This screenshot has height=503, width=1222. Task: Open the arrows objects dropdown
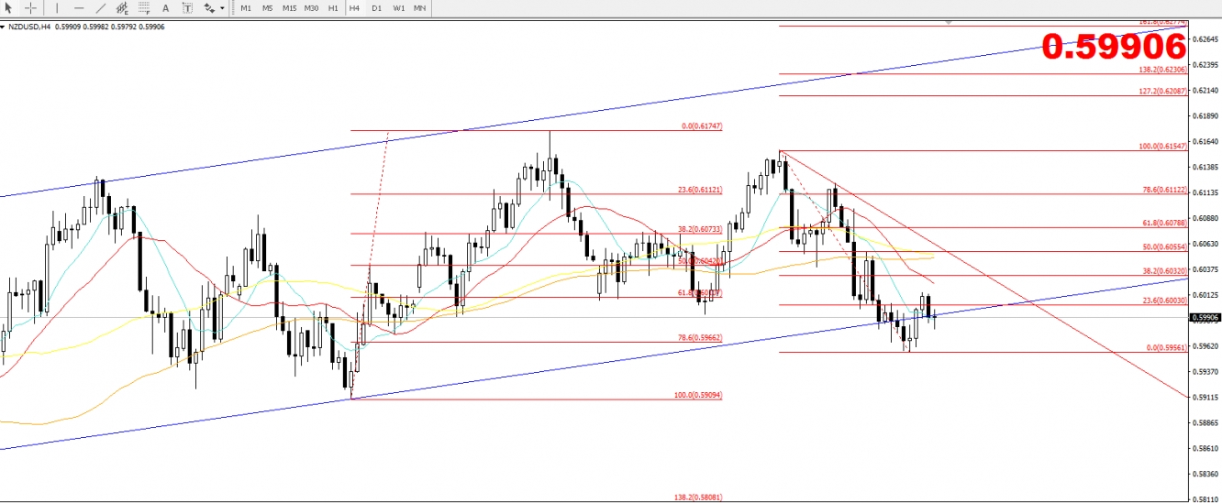pos(214,8)
